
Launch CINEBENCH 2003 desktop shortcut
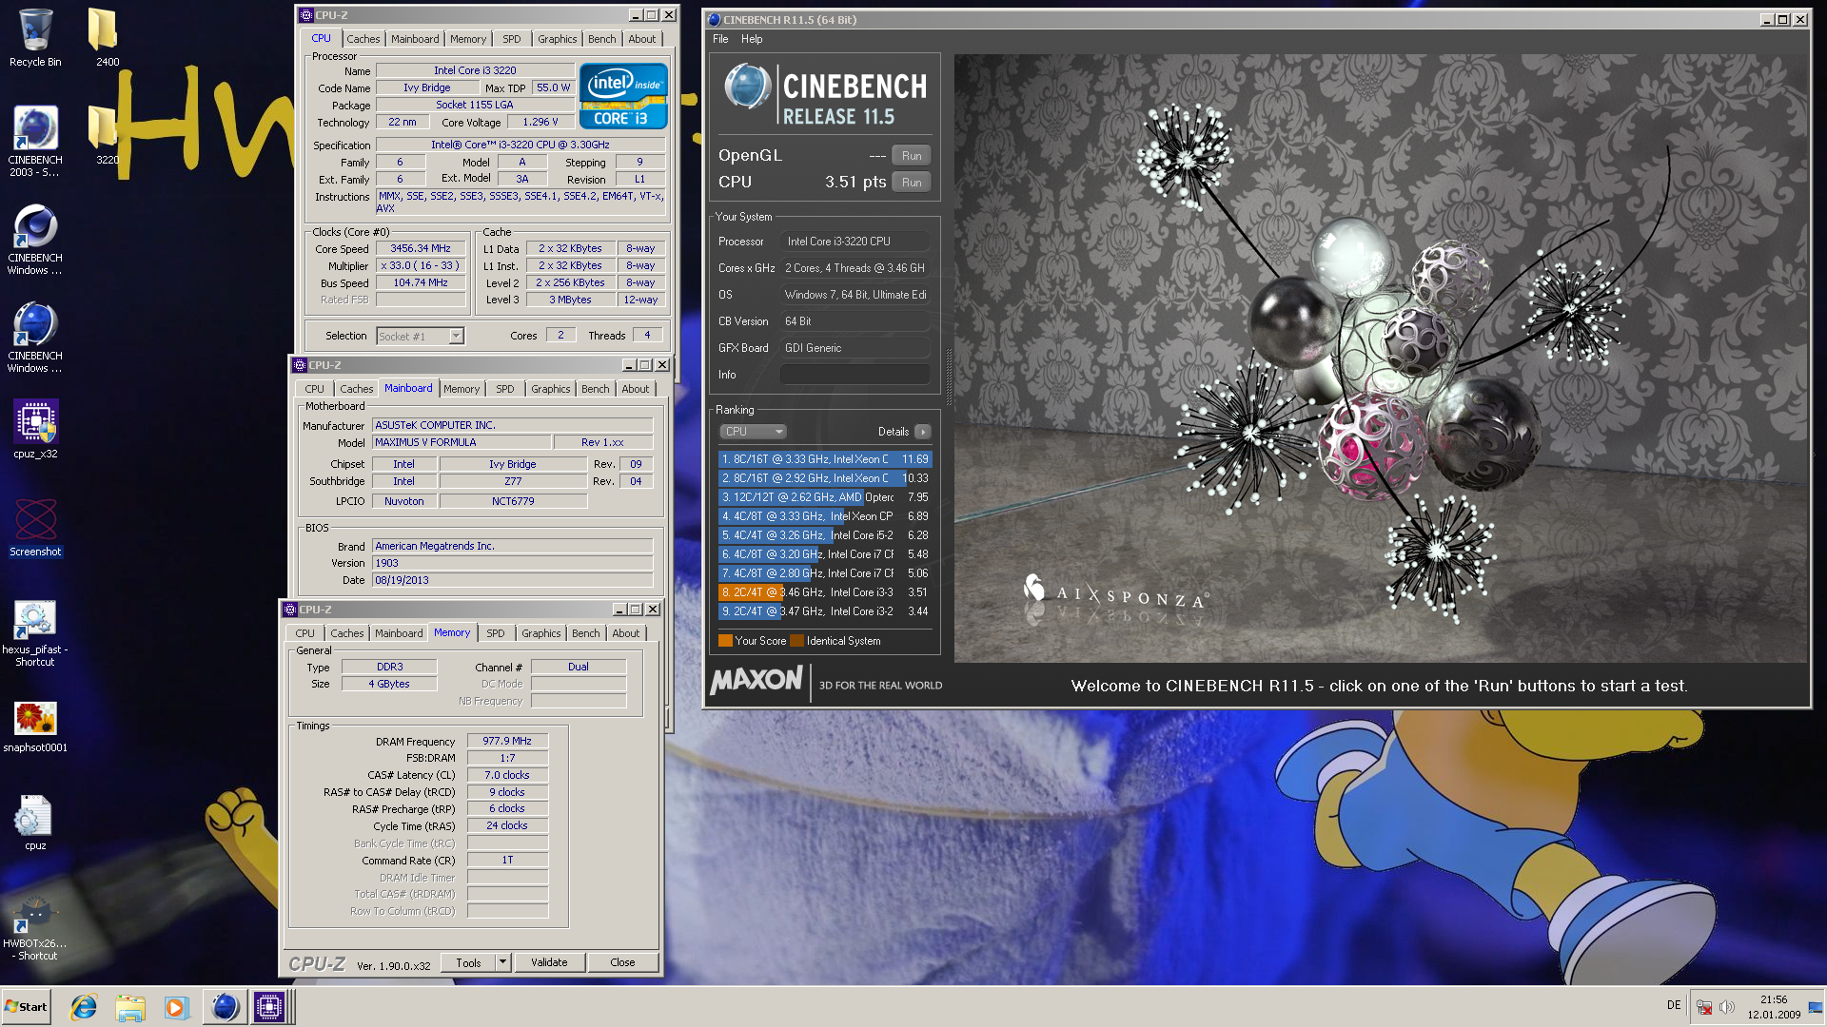click(35, 141)
